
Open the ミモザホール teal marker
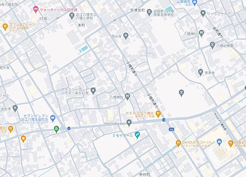pos(137,135)
